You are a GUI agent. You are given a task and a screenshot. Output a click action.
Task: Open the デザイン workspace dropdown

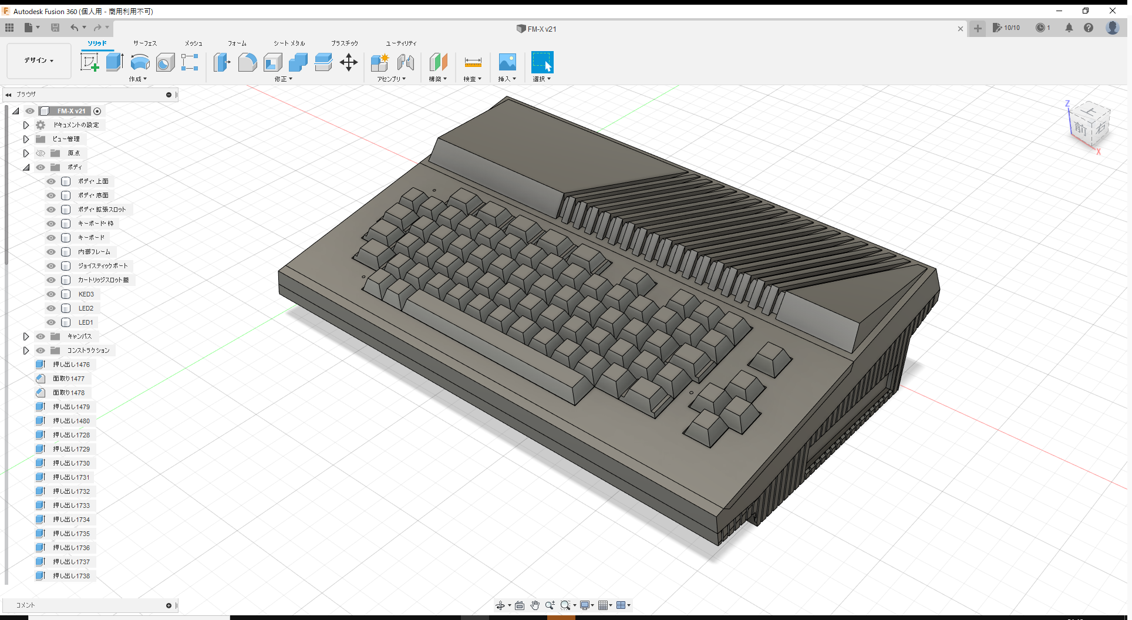38,60
